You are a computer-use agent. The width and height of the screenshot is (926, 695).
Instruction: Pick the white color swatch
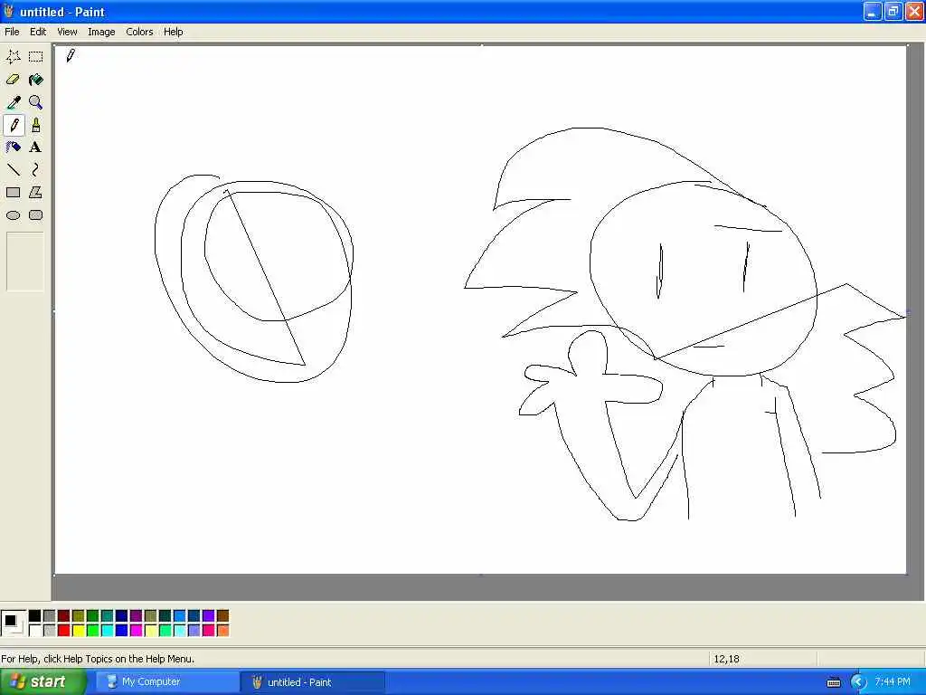point(35,631)
